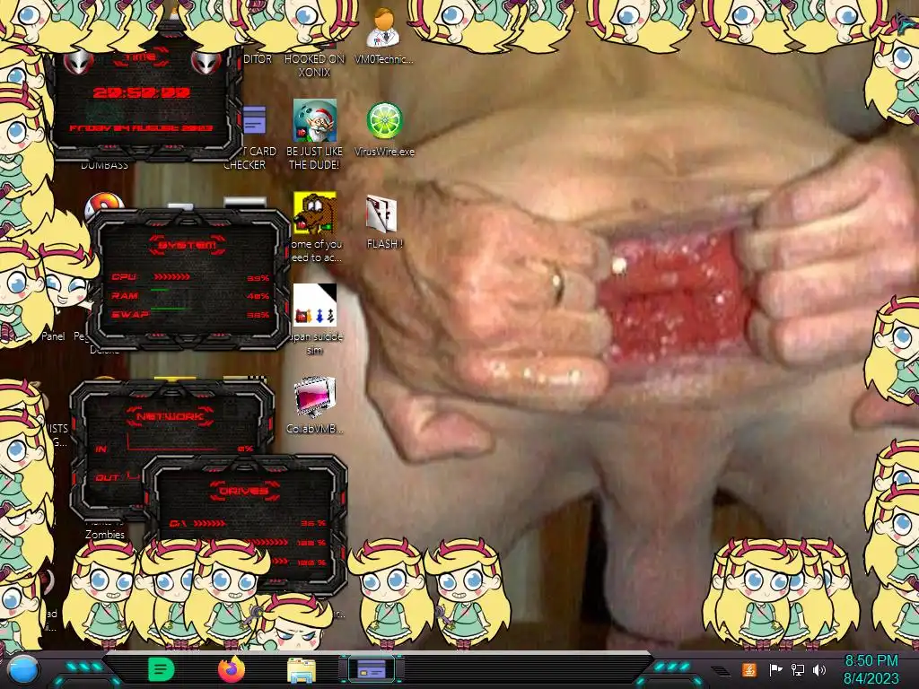Open the CollabVMB desktop shortcut
Screen dimensions: 919x689
click(315, 406)
